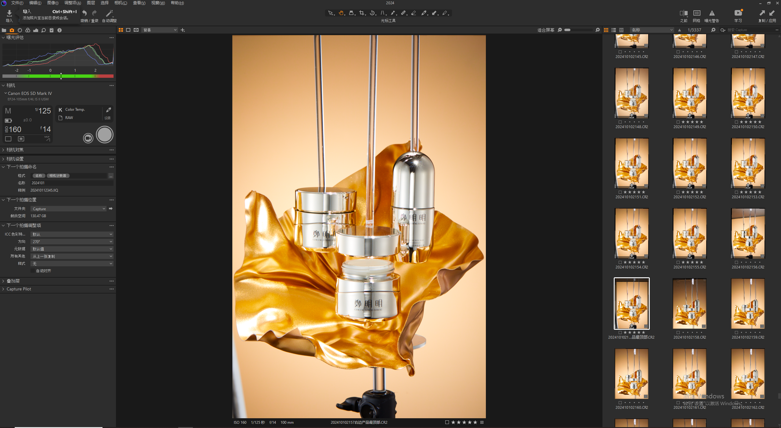
Task: Select the Rotate straighten tool
Action: (372, 13)
